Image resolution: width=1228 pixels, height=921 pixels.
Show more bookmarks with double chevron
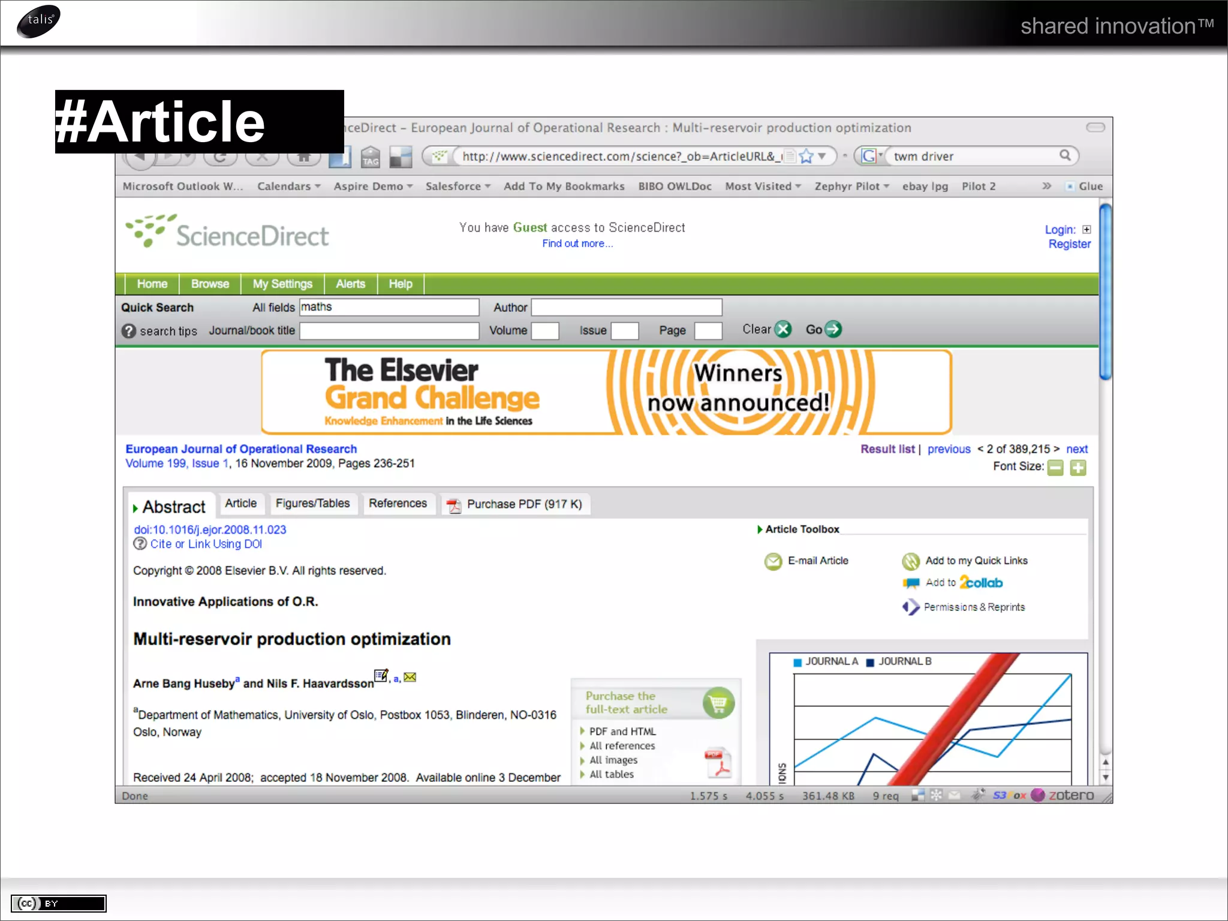[1047, 186]
